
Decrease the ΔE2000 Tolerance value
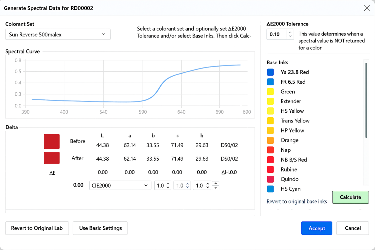[x=290, y=36]
